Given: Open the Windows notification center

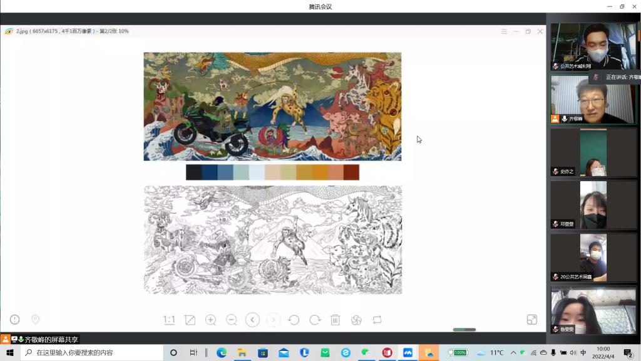Looking at the screenshot, I should coord(628,352).
